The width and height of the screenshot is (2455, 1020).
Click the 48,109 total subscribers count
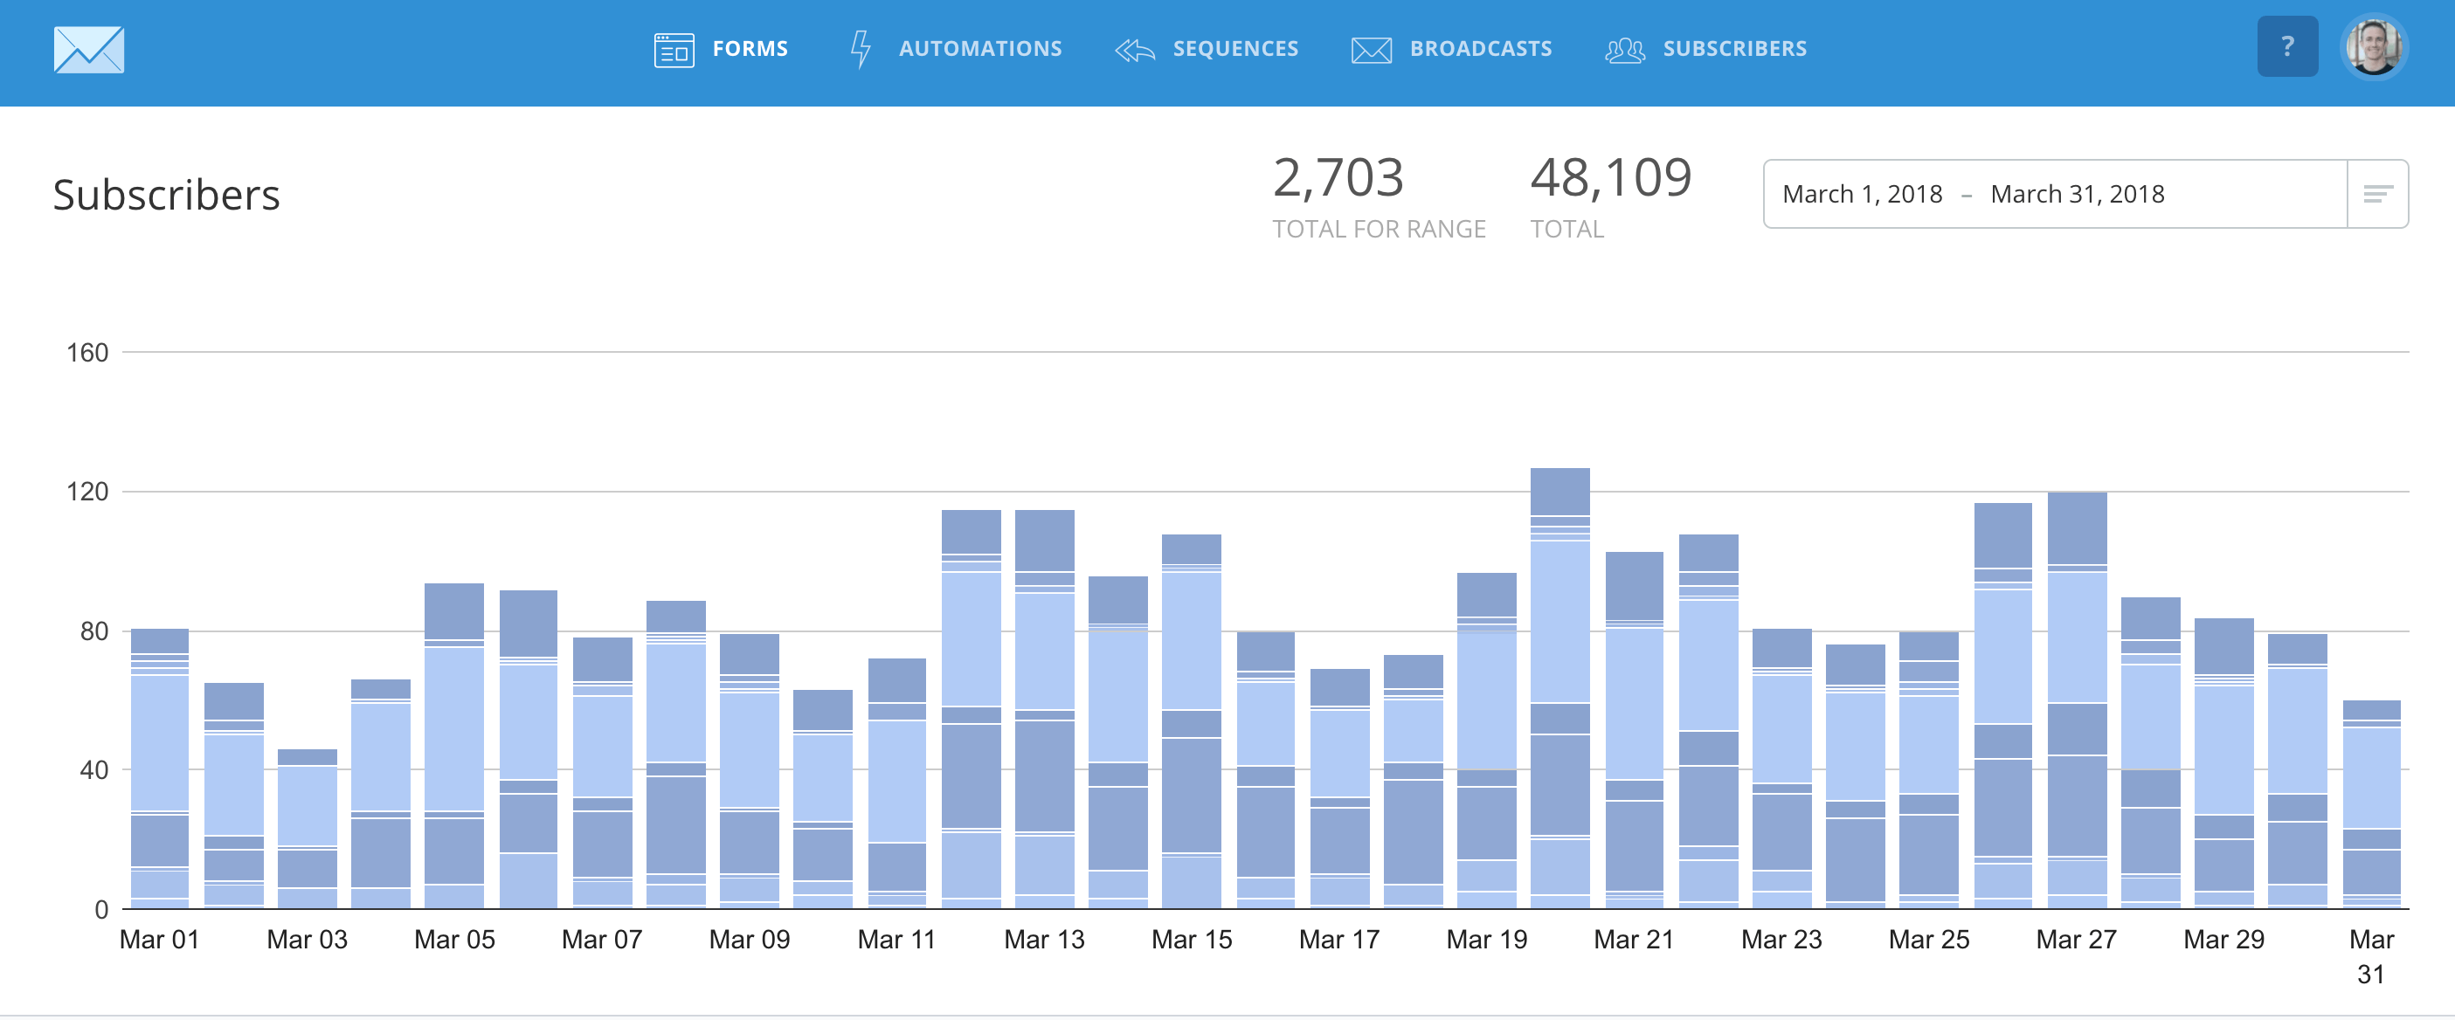[x=1611, y=176]
